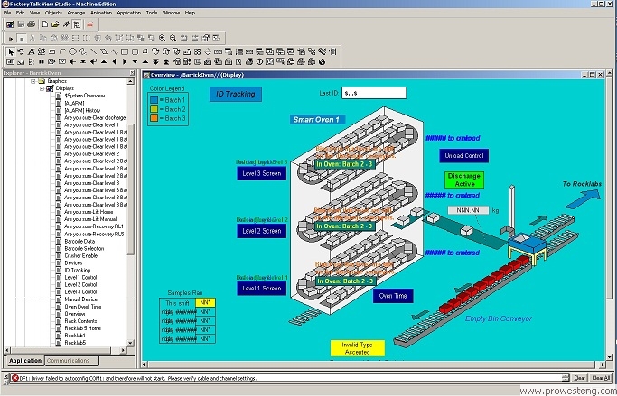Image resolution: width=617 pixels, height=396 pixels.
Task: Select the Rack Contents display item
Action: (x=80, y=321)
